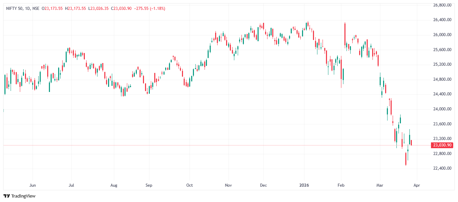Select the Dec label on time axis
Viewport: 458px width, 202px height.
point(263,185)
